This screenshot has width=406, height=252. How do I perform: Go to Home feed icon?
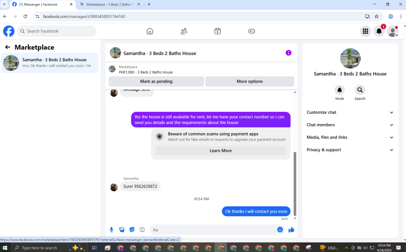pyautogui.click(x=150, y=31)
